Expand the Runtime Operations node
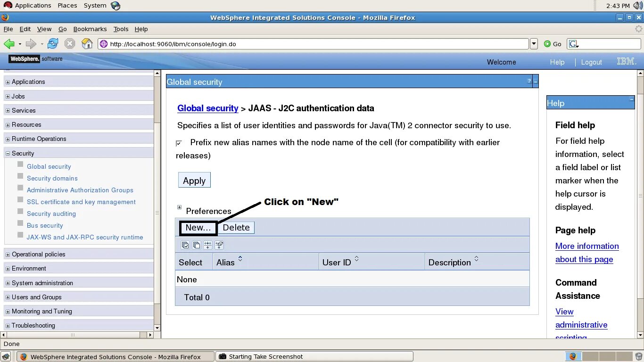The width and height of the screenshot is (644, 362). point(8,139)
